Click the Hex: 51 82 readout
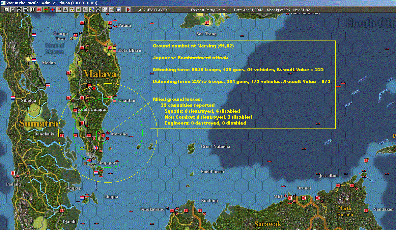The image size is (396, 230). coord(301,10)
